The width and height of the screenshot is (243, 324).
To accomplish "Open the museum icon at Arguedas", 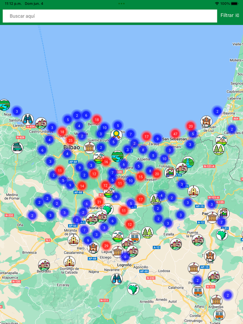I will coord(216,301).
